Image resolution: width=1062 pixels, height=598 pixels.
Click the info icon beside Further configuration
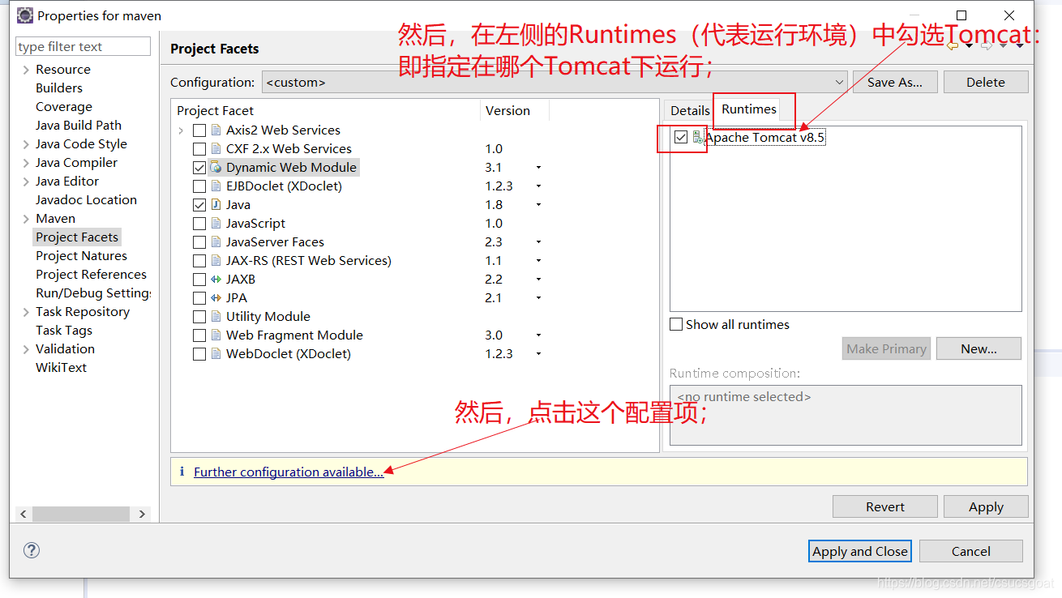click(x=182, y=472)
